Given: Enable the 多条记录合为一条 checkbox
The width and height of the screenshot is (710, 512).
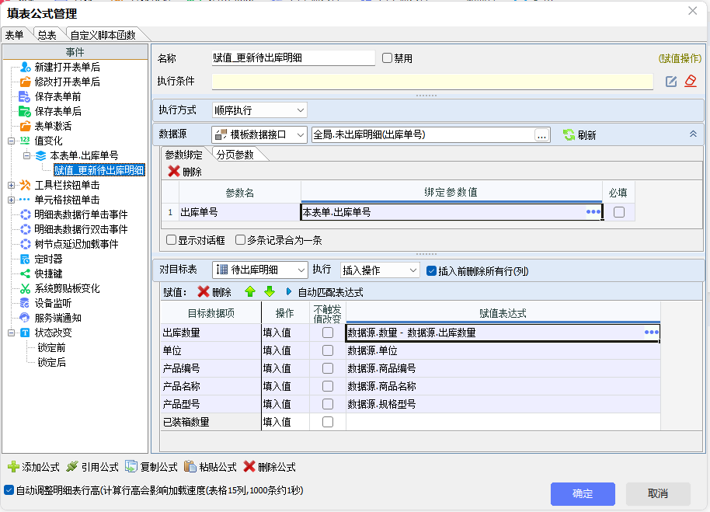Looking at the screenshot, I should tap(241, 240).
